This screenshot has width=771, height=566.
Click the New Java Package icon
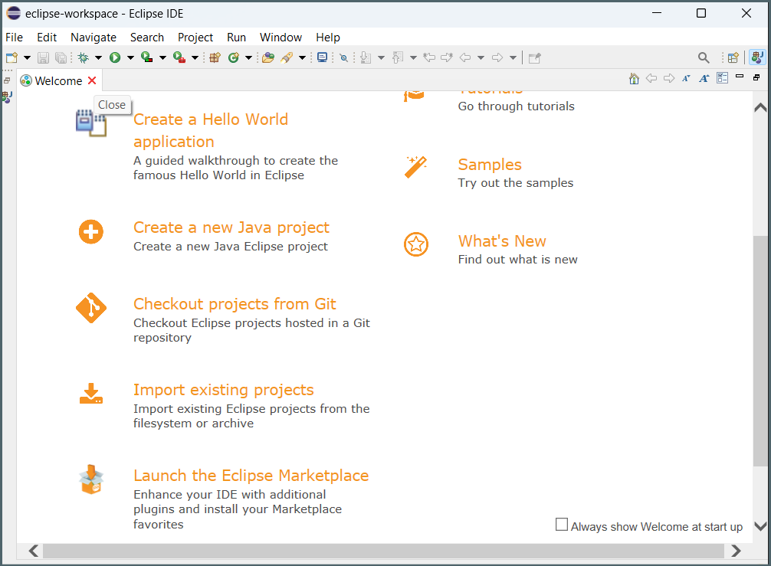click(x=215, y=58)
